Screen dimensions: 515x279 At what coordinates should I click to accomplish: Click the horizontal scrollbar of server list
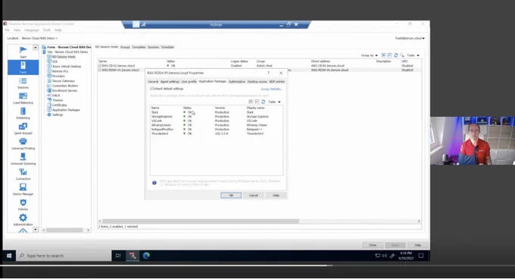click(x=201, y=221)
